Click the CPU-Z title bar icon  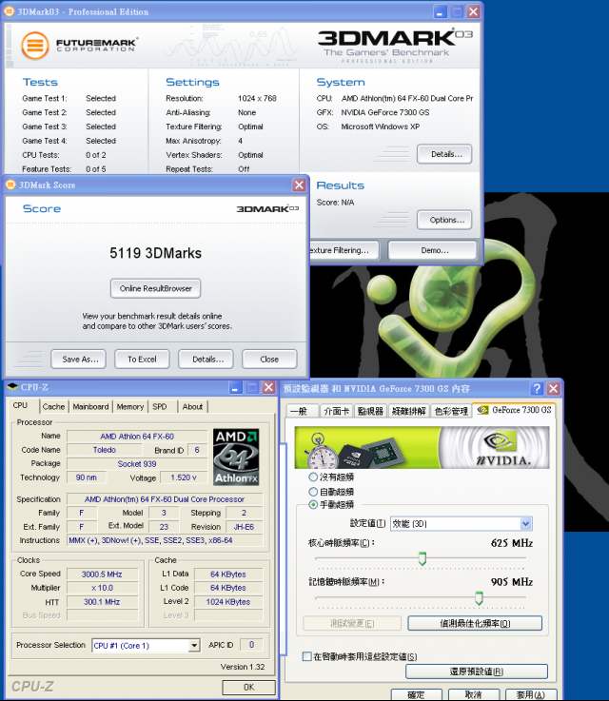[x=13, y=387]
